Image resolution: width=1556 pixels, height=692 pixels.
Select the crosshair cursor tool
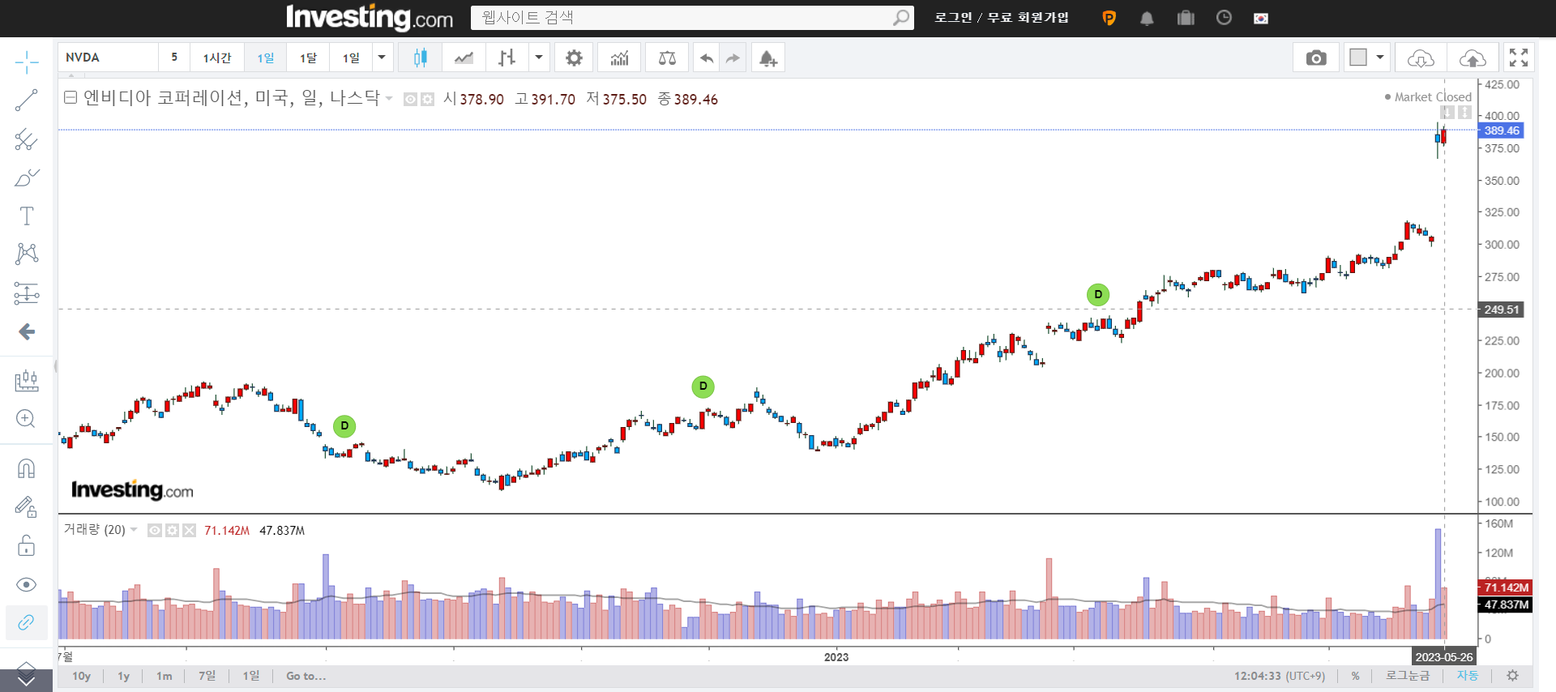click(26, 62)
